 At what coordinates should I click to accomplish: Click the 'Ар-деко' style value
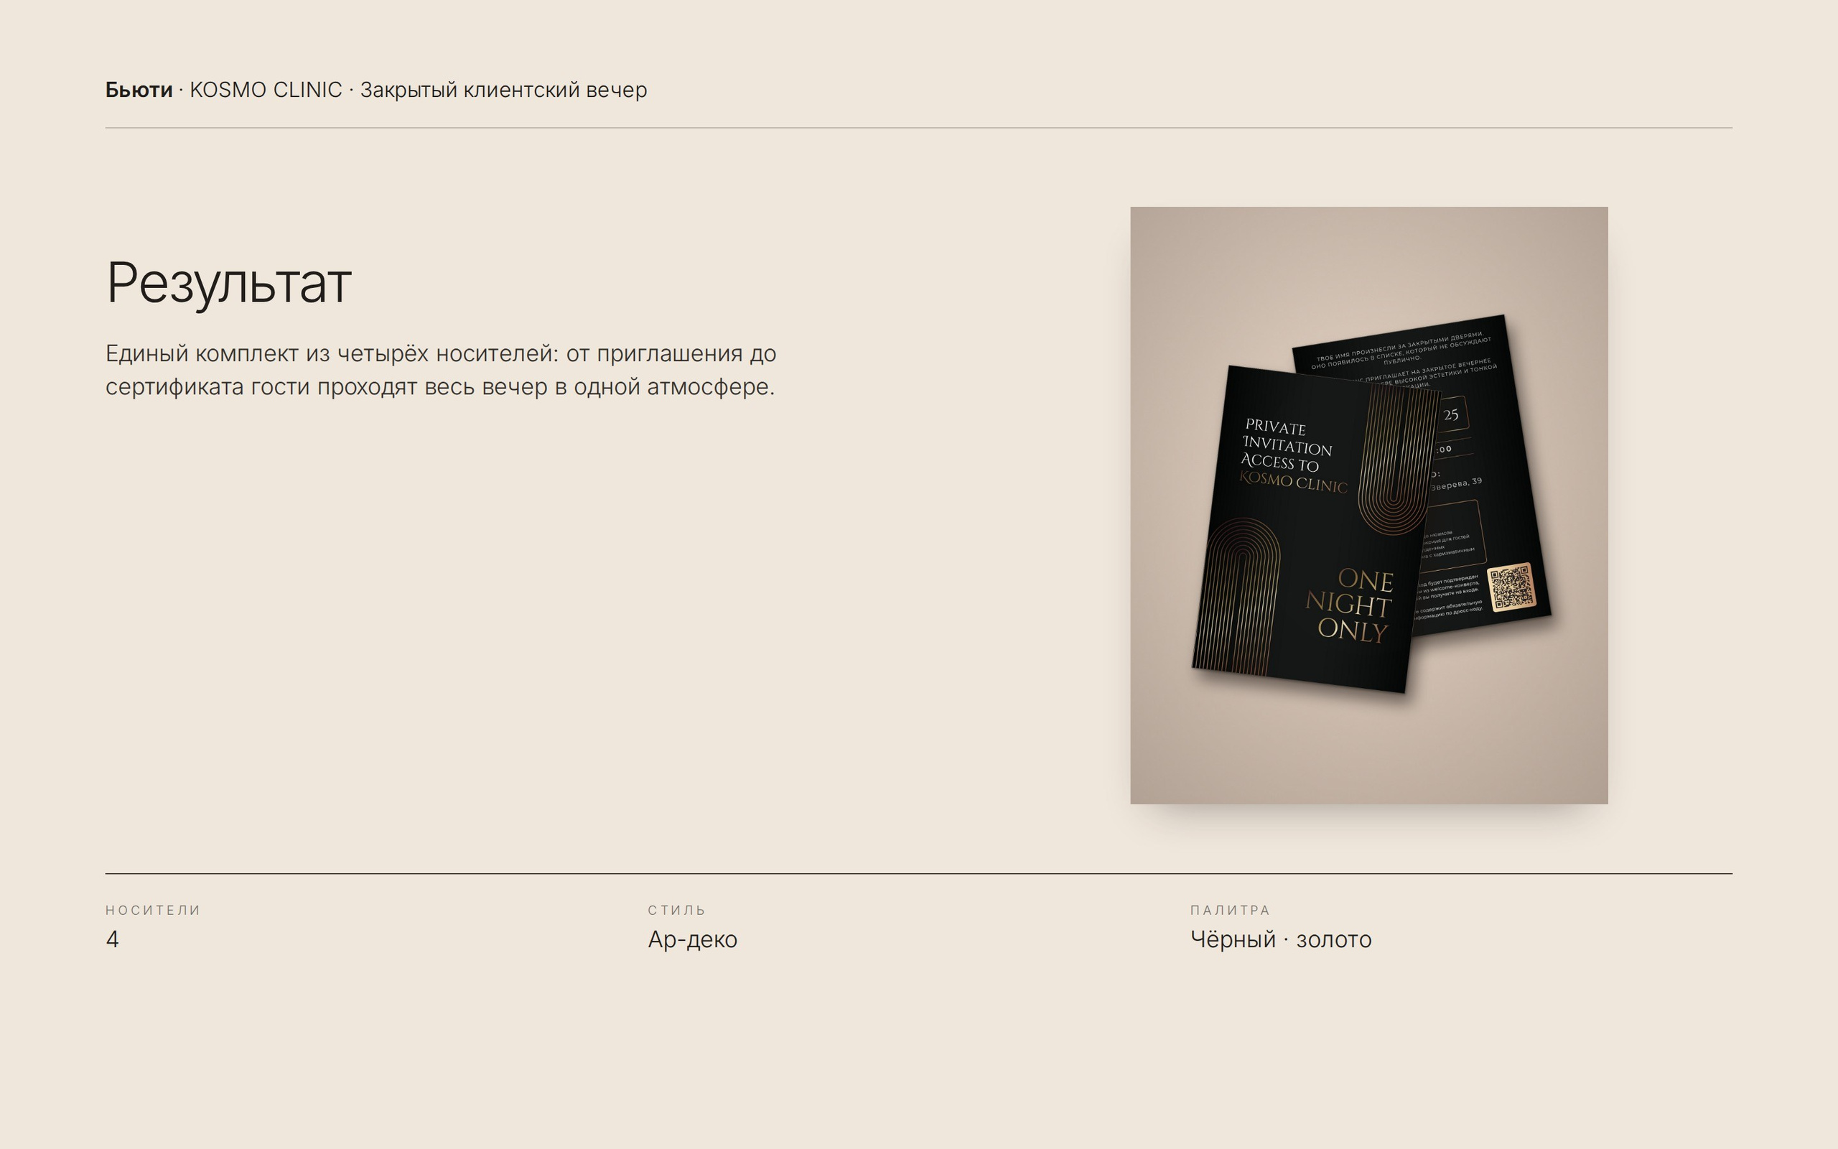tap(693, 939)
